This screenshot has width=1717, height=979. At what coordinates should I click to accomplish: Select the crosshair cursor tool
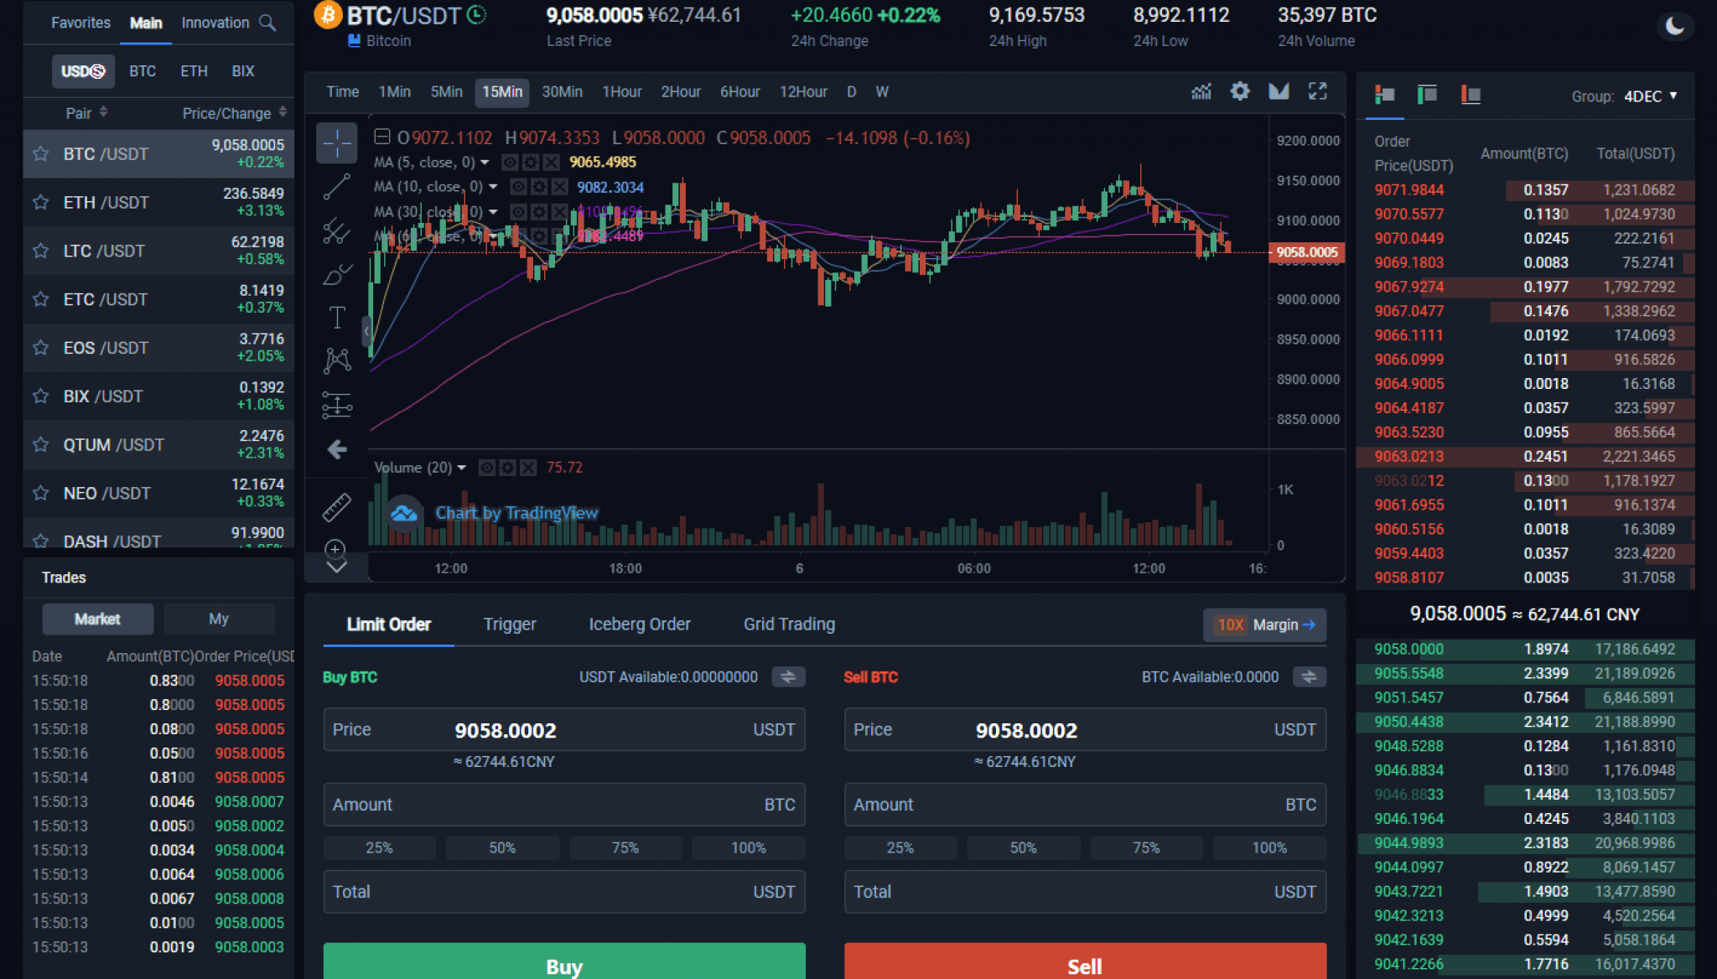point(336,142)
